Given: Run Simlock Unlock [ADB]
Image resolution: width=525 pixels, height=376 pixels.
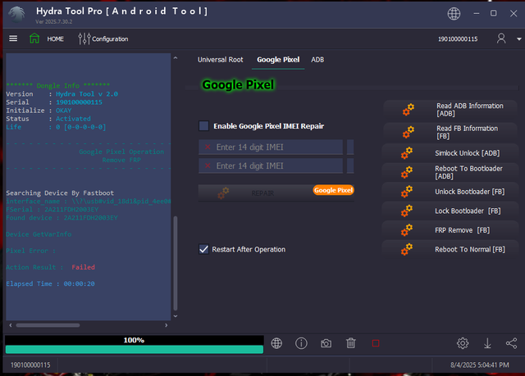Looking at the screenshot, I should click(450, 153).
